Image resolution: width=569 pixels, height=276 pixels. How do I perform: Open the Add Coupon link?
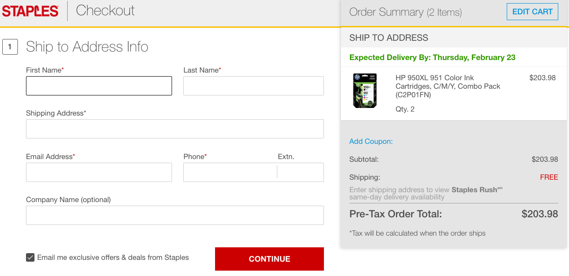click(371, 142)
